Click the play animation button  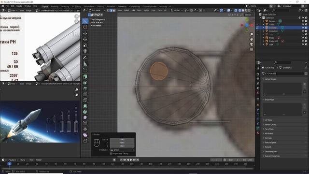[x=131, y=160]
